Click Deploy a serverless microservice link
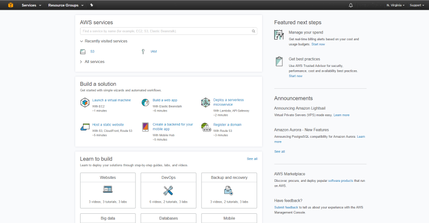The width and height of the screenshot is (429, 223). point(229,102)
